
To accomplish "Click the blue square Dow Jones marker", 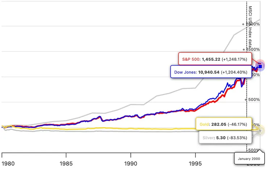I will tap(260, 66).
